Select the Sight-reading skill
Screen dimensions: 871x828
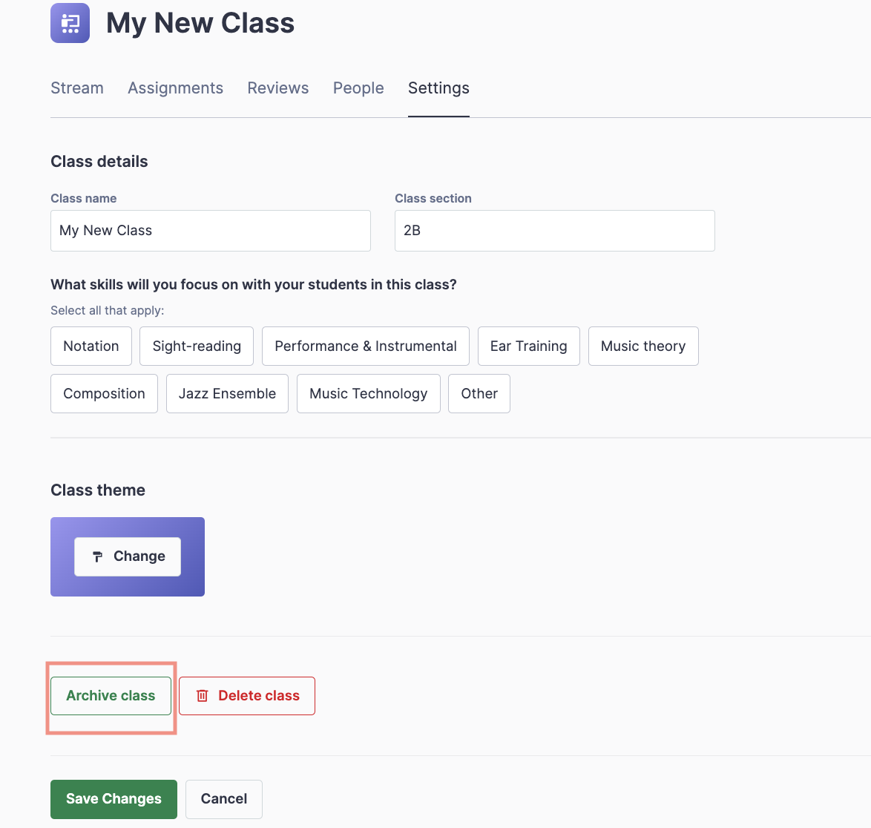[197, 346]
